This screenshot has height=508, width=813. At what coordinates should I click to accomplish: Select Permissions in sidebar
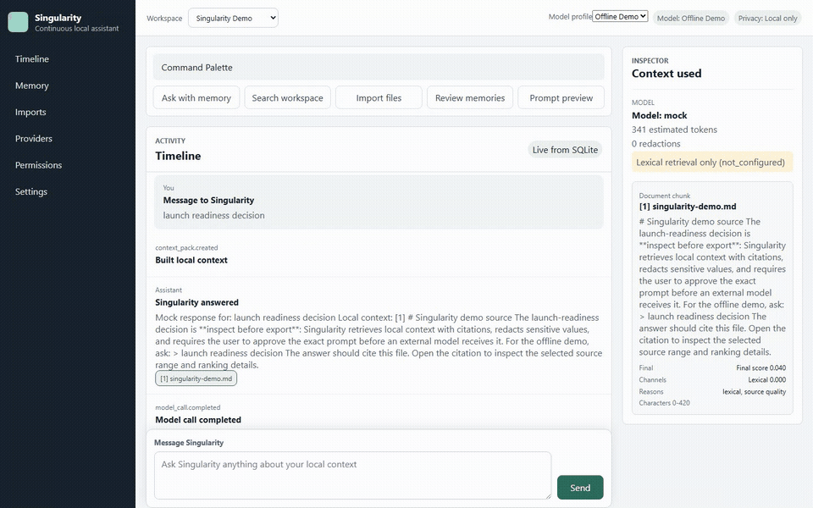pyautogui.click(x=38, y=165)
